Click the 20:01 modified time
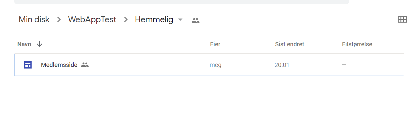The image size is (411, 125). (x=282, y=65)
